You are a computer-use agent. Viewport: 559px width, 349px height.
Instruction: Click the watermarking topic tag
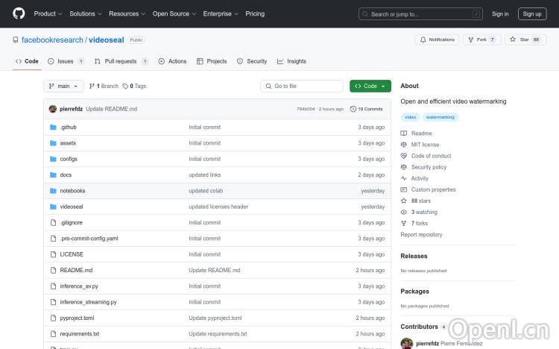[x=440, y=117]
